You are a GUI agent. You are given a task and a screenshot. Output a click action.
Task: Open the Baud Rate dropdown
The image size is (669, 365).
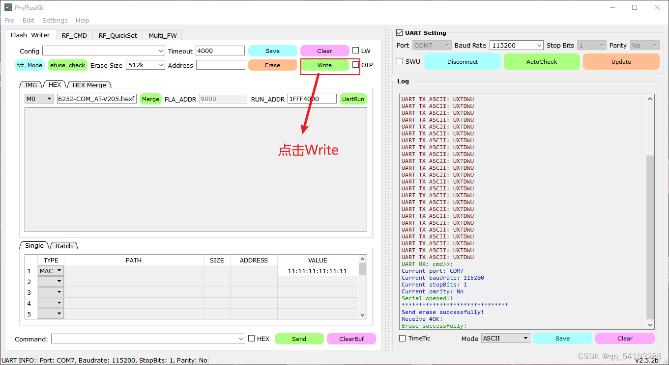[x=517, y=45]
